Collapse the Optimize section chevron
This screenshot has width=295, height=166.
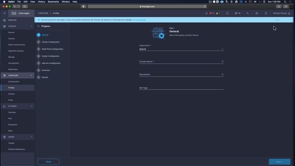(31, 106)
